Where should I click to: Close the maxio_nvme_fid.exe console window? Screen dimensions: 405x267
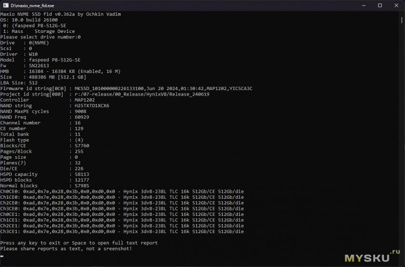396,6
